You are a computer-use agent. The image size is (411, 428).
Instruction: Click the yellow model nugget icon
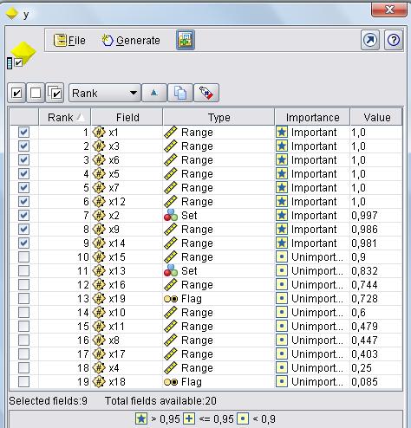coord(24,53)
